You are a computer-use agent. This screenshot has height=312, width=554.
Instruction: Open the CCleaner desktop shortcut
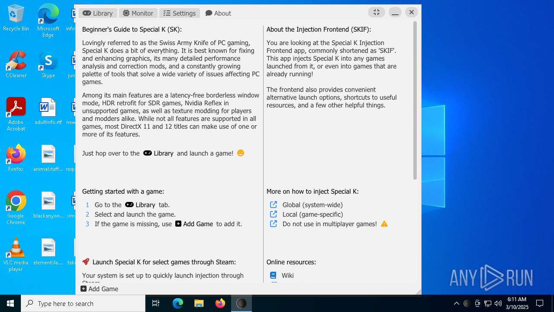pos(16,65)
